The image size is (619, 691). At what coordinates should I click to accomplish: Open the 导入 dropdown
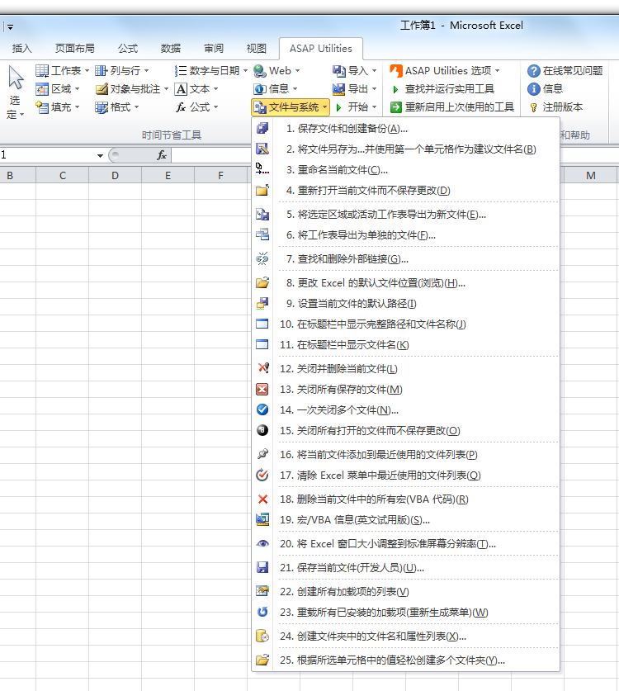(355, 70)
